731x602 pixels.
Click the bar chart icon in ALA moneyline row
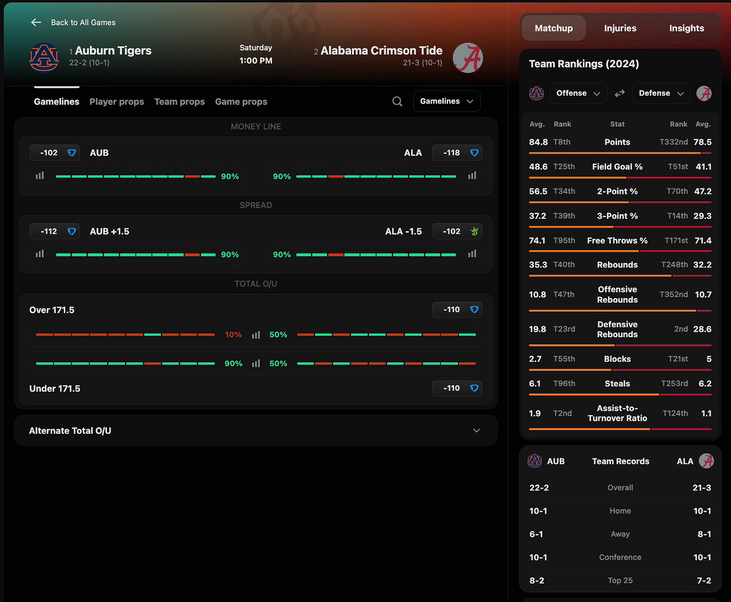click(472, 176)
